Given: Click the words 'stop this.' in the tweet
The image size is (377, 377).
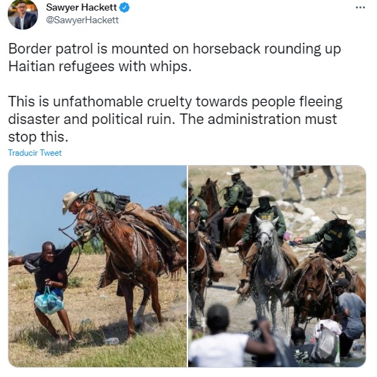Looking at the screenshot, I should click(x=38, y=137).
